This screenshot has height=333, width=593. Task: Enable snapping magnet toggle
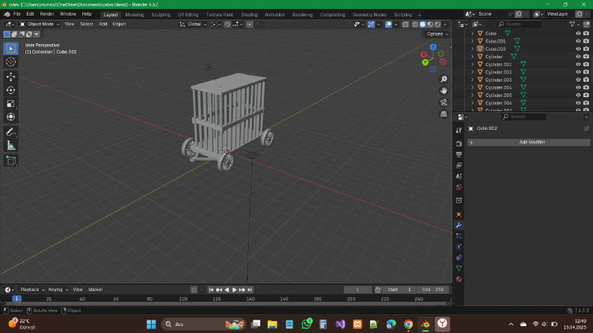(x=227, y=24)
